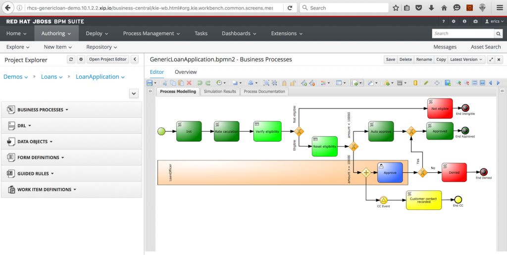
Task: Switch to the Overview tab
Action: [x=186, y=72]
